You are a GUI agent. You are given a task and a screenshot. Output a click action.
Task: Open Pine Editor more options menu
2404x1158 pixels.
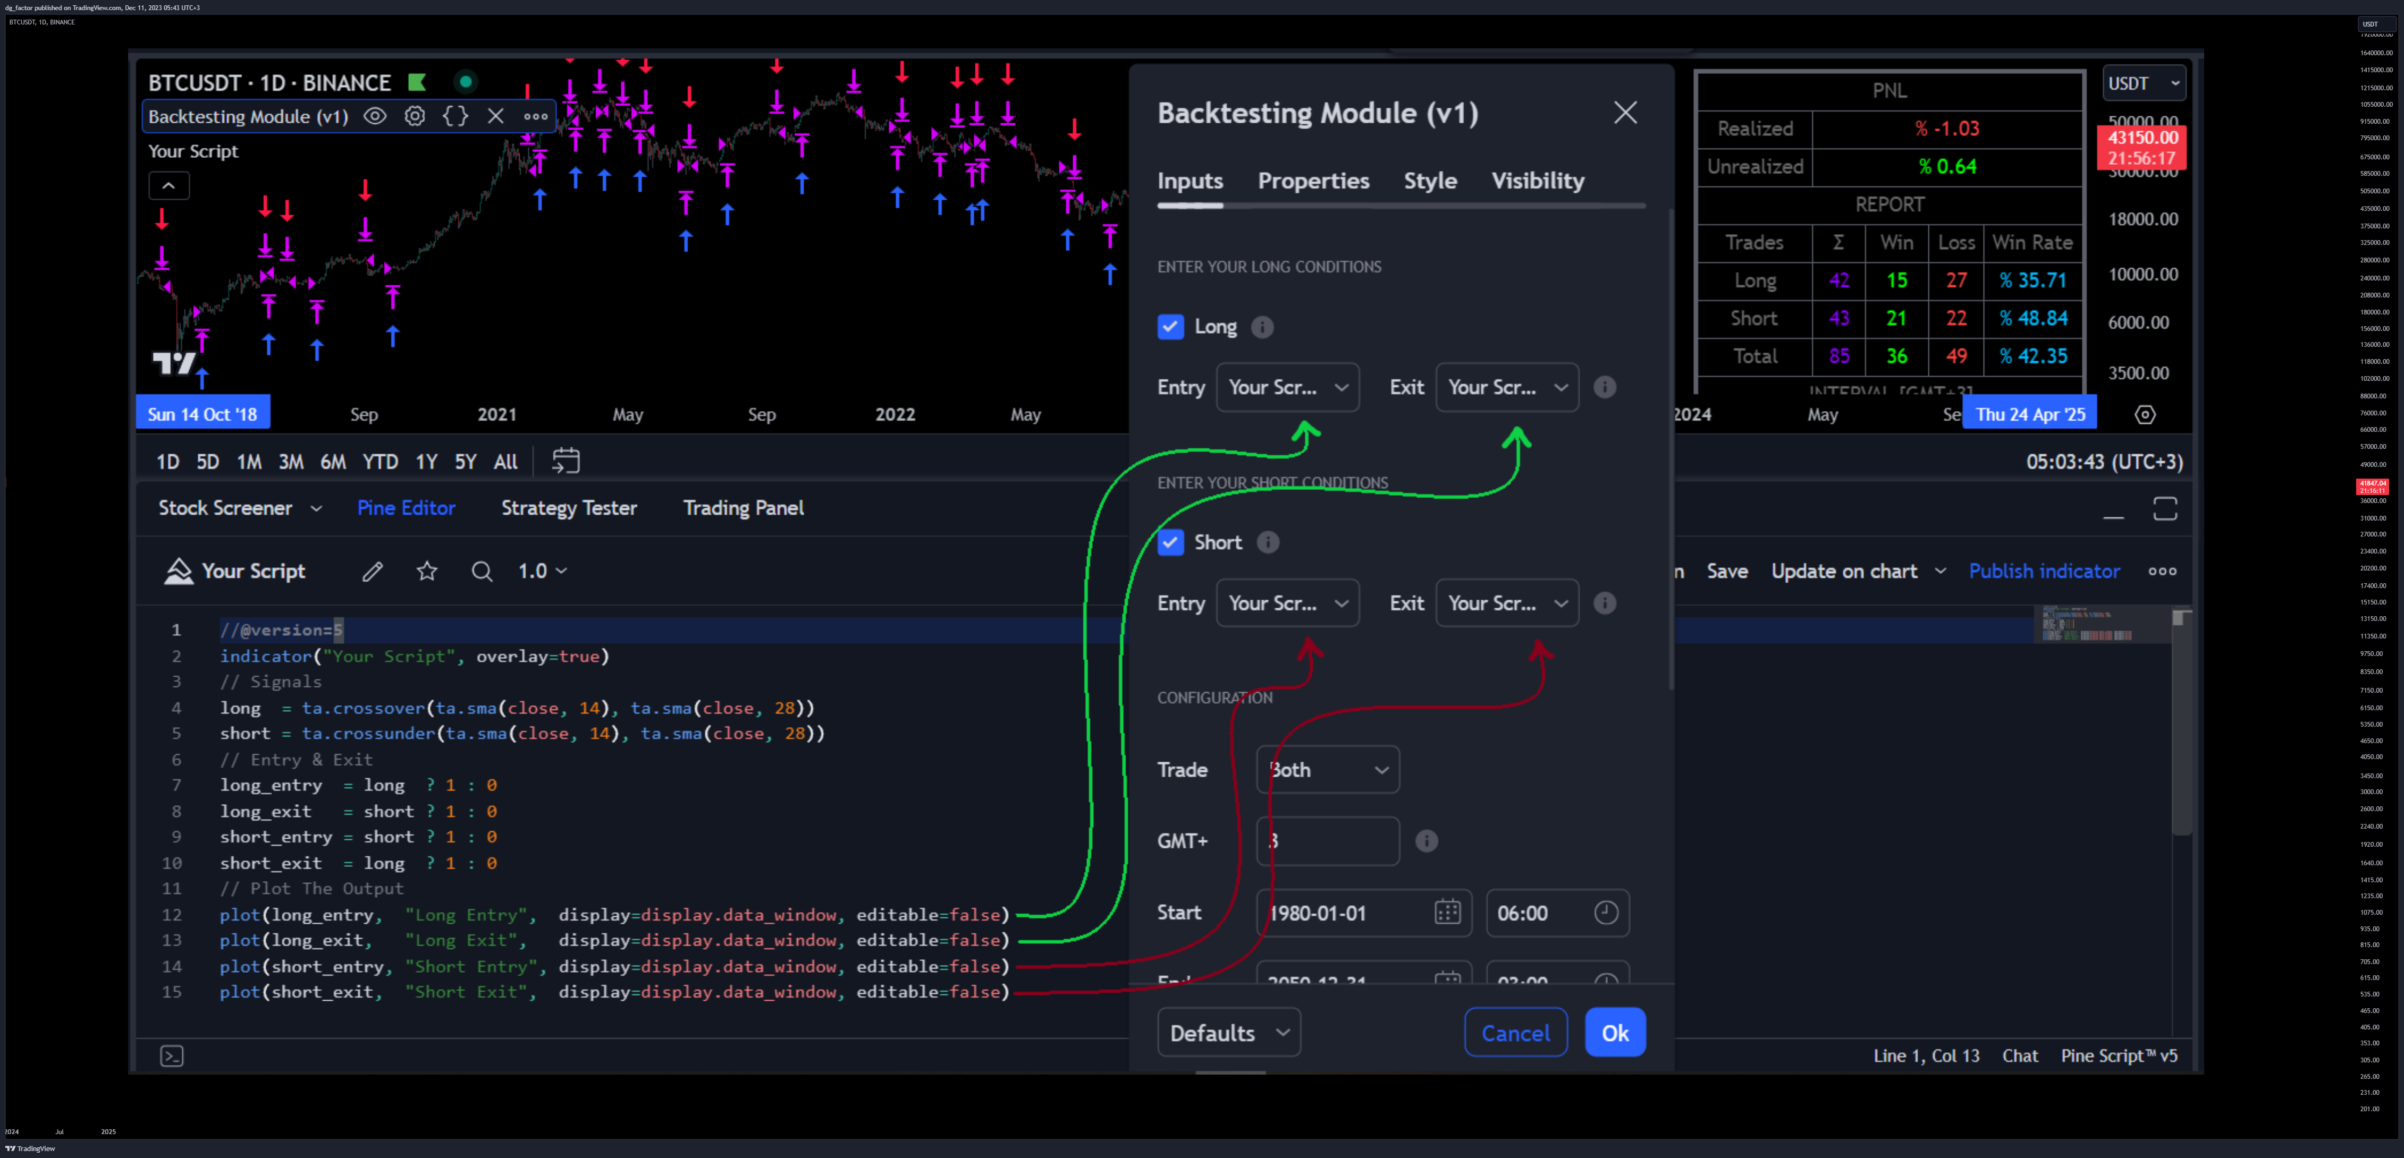click(x=2162, y=572)
